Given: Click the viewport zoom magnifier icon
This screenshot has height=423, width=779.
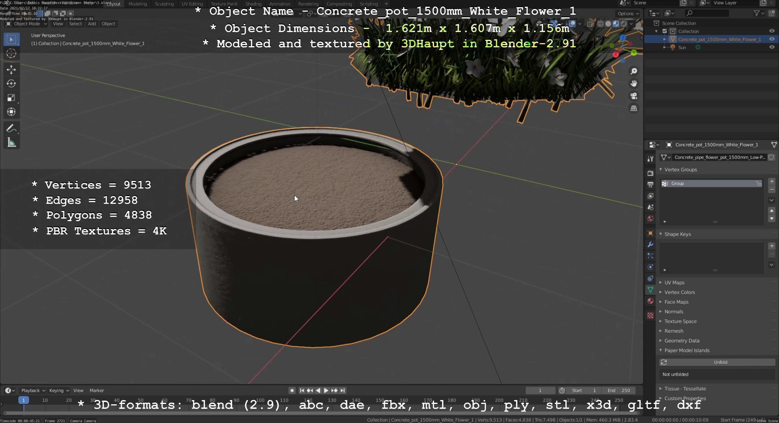Looking at the screenshot, I should (x=634, y=71).
